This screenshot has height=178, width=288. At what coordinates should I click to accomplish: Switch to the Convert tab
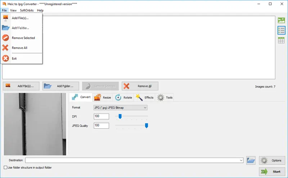point(81,97)
